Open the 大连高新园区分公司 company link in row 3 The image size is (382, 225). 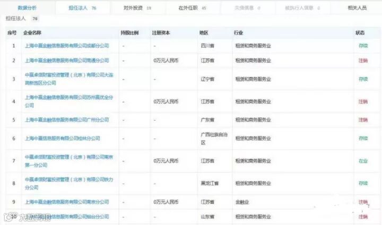pyautogui.click(x=69, y=79)
